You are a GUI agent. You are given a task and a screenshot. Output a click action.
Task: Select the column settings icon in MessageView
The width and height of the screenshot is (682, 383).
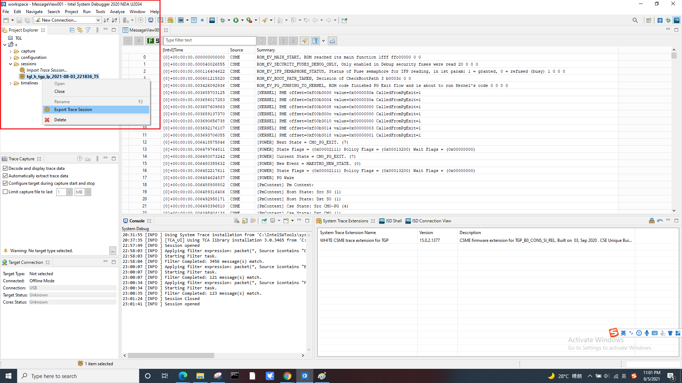[x=315, y=41]
